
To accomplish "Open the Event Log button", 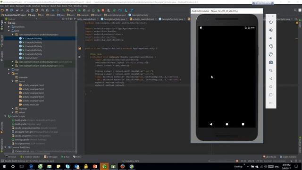I will click(x=269, y=157).
